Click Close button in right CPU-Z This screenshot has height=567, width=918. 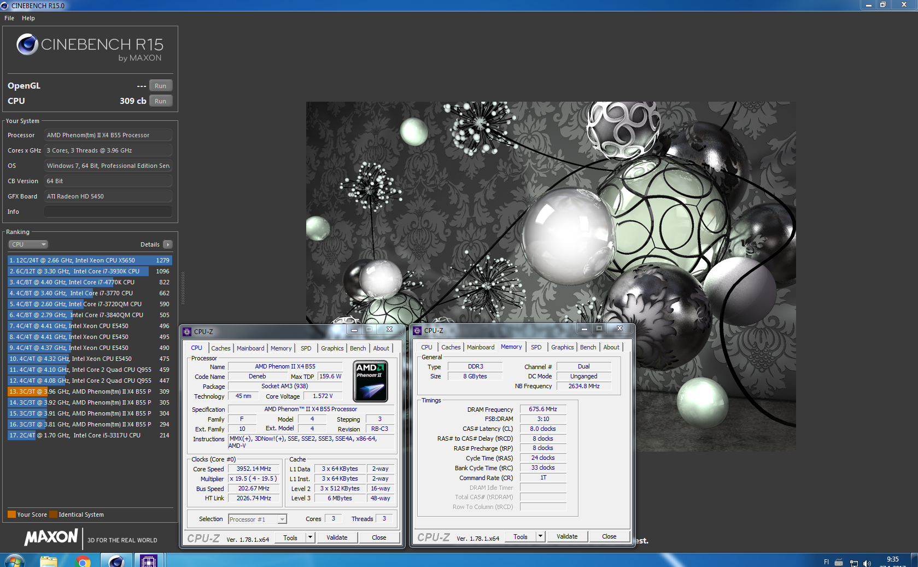click(609, 536)
